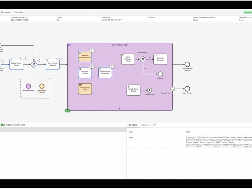
Task: Select the Run Business Rules task
Action: 85,89
